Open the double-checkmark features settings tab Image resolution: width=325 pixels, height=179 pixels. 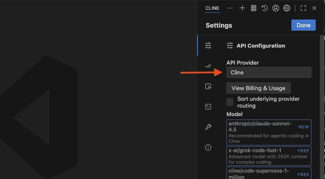click(208, 66)
